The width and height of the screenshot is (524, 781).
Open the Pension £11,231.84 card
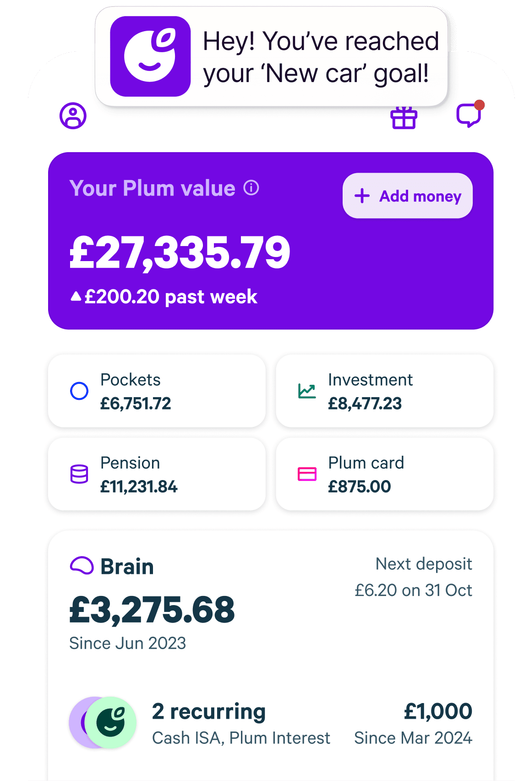[x=157, y=474]
